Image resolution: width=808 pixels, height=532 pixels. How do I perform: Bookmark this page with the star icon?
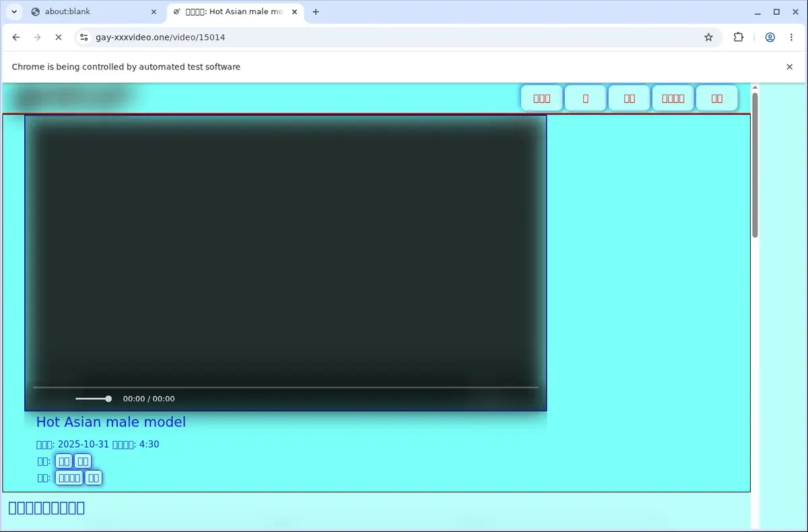[x=708, y=37]
